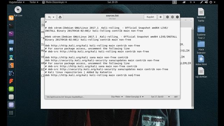This screenshot has width=224, height=126.
Task: Launch the purple terminal icon in dock
Action: click(x=11, y=34)
